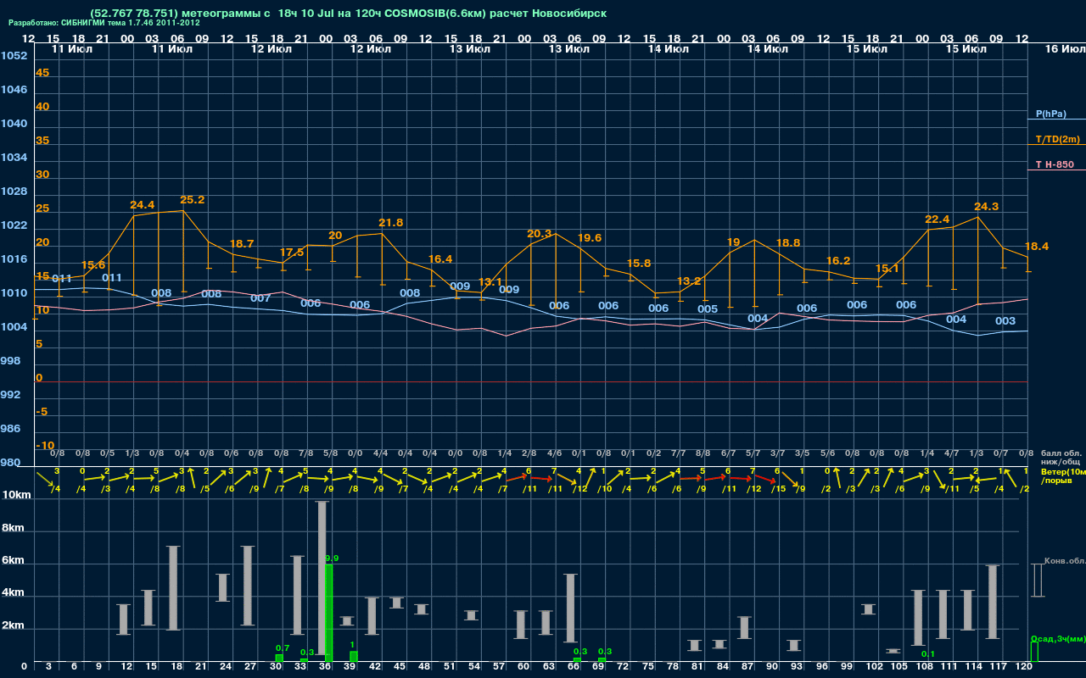Click the tall green precipitation bar at hour 36
1086x678 pixels.
click(329, 613)
